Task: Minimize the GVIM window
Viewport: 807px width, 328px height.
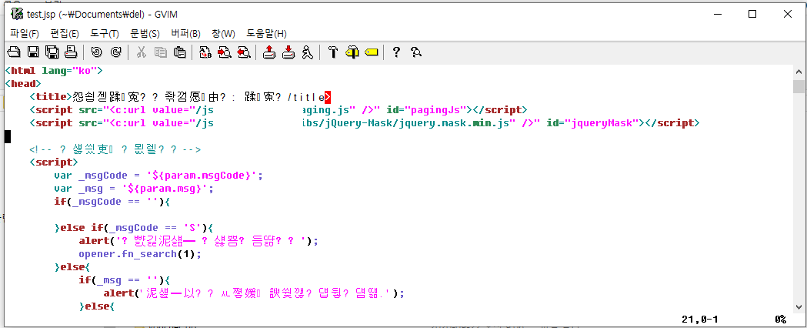Action: tap(716, 15)
